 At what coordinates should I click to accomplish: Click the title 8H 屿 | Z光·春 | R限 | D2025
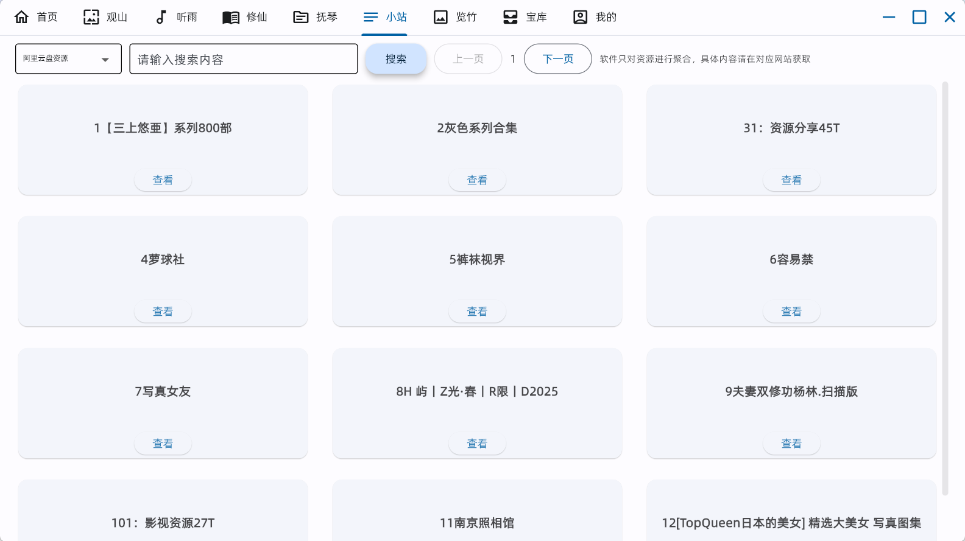coord(477,391)
